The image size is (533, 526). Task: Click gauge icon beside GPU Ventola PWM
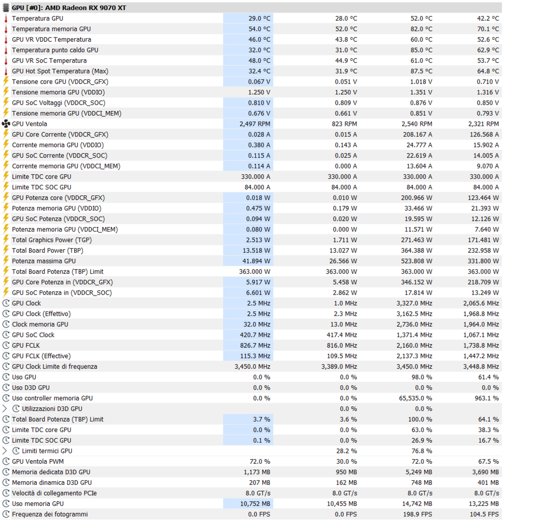(x=6, y=461)
